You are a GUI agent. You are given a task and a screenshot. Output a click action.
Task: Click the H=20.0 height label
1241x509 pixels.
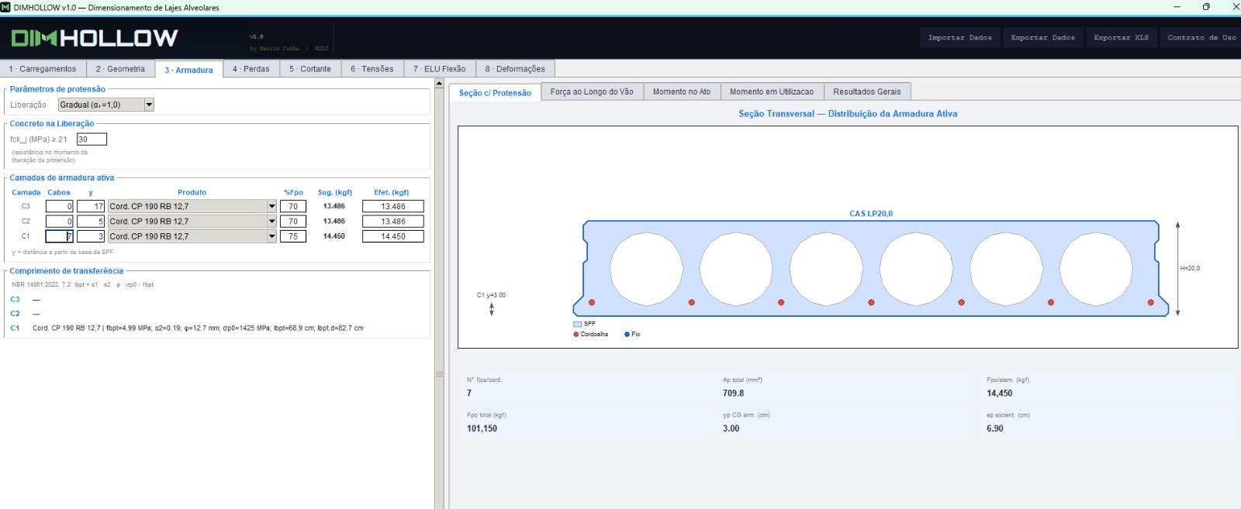[1190, 268]
